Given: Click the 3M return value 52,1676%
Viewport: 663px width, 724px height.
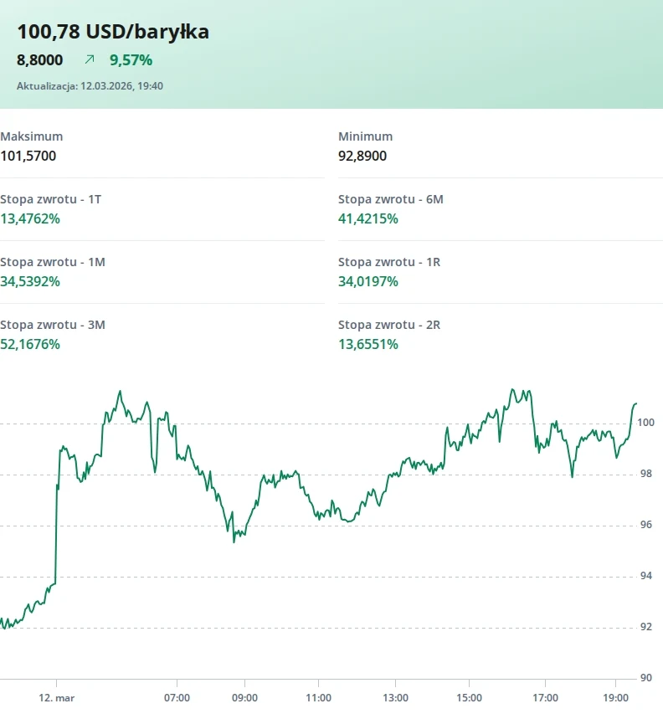Looking at the screenshot, I should click(x=30, y=344).
